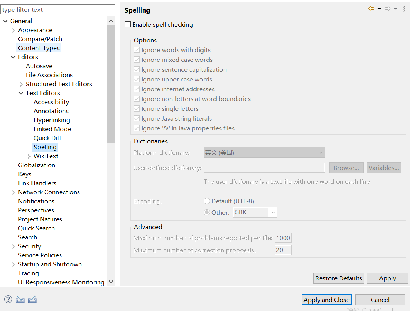Click the help question mark icon

pyautogui.click(x=8, y=299)
